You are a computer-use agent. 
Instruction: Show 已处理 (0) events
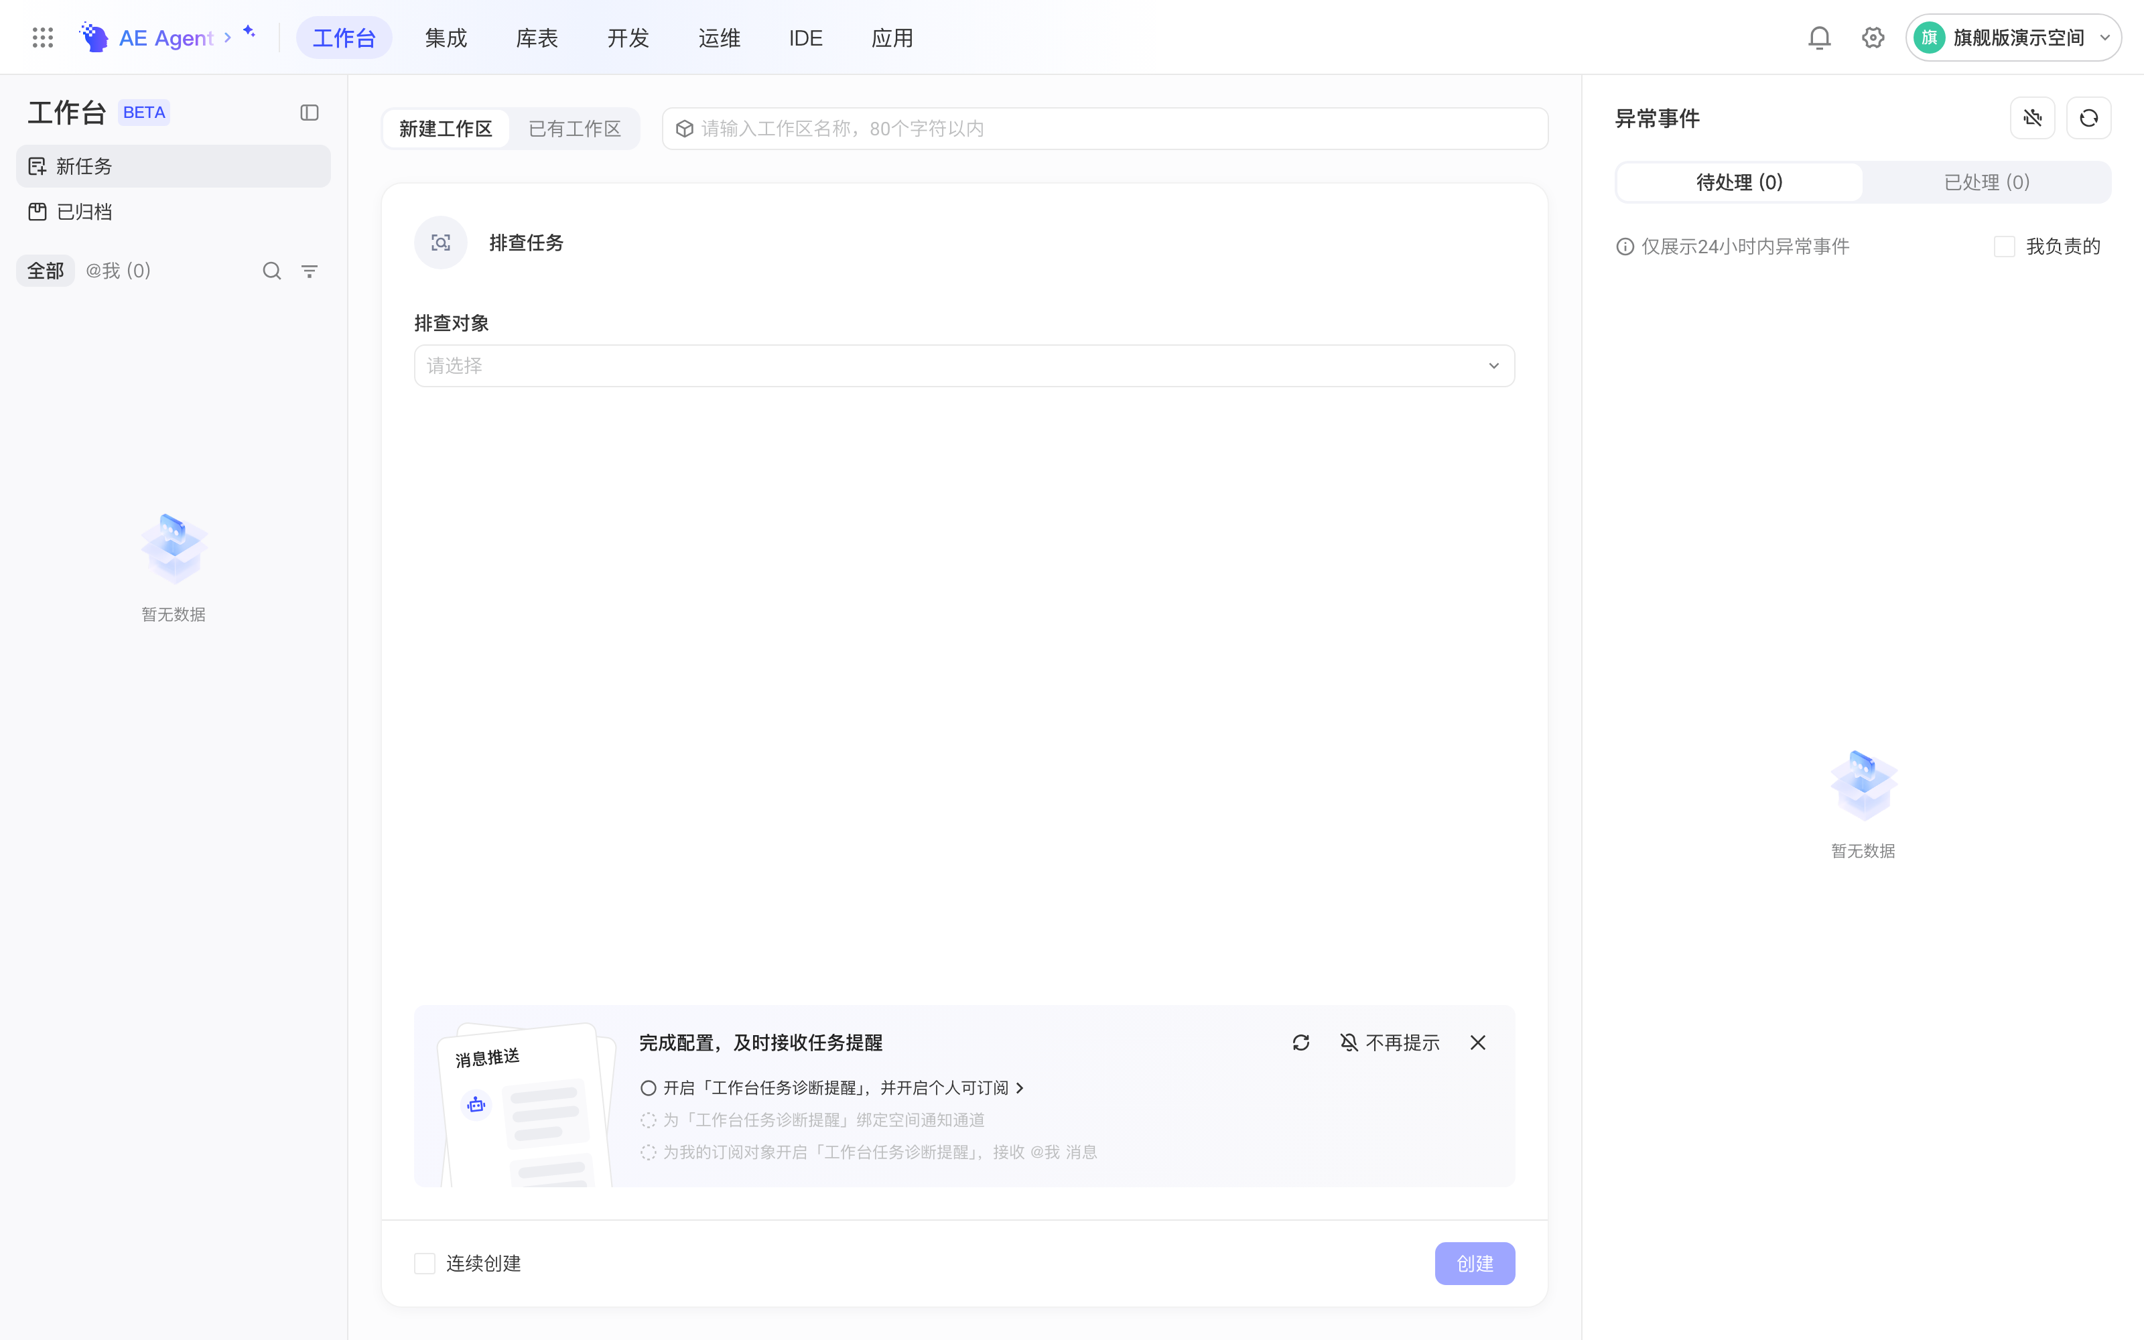point(1987,182)
